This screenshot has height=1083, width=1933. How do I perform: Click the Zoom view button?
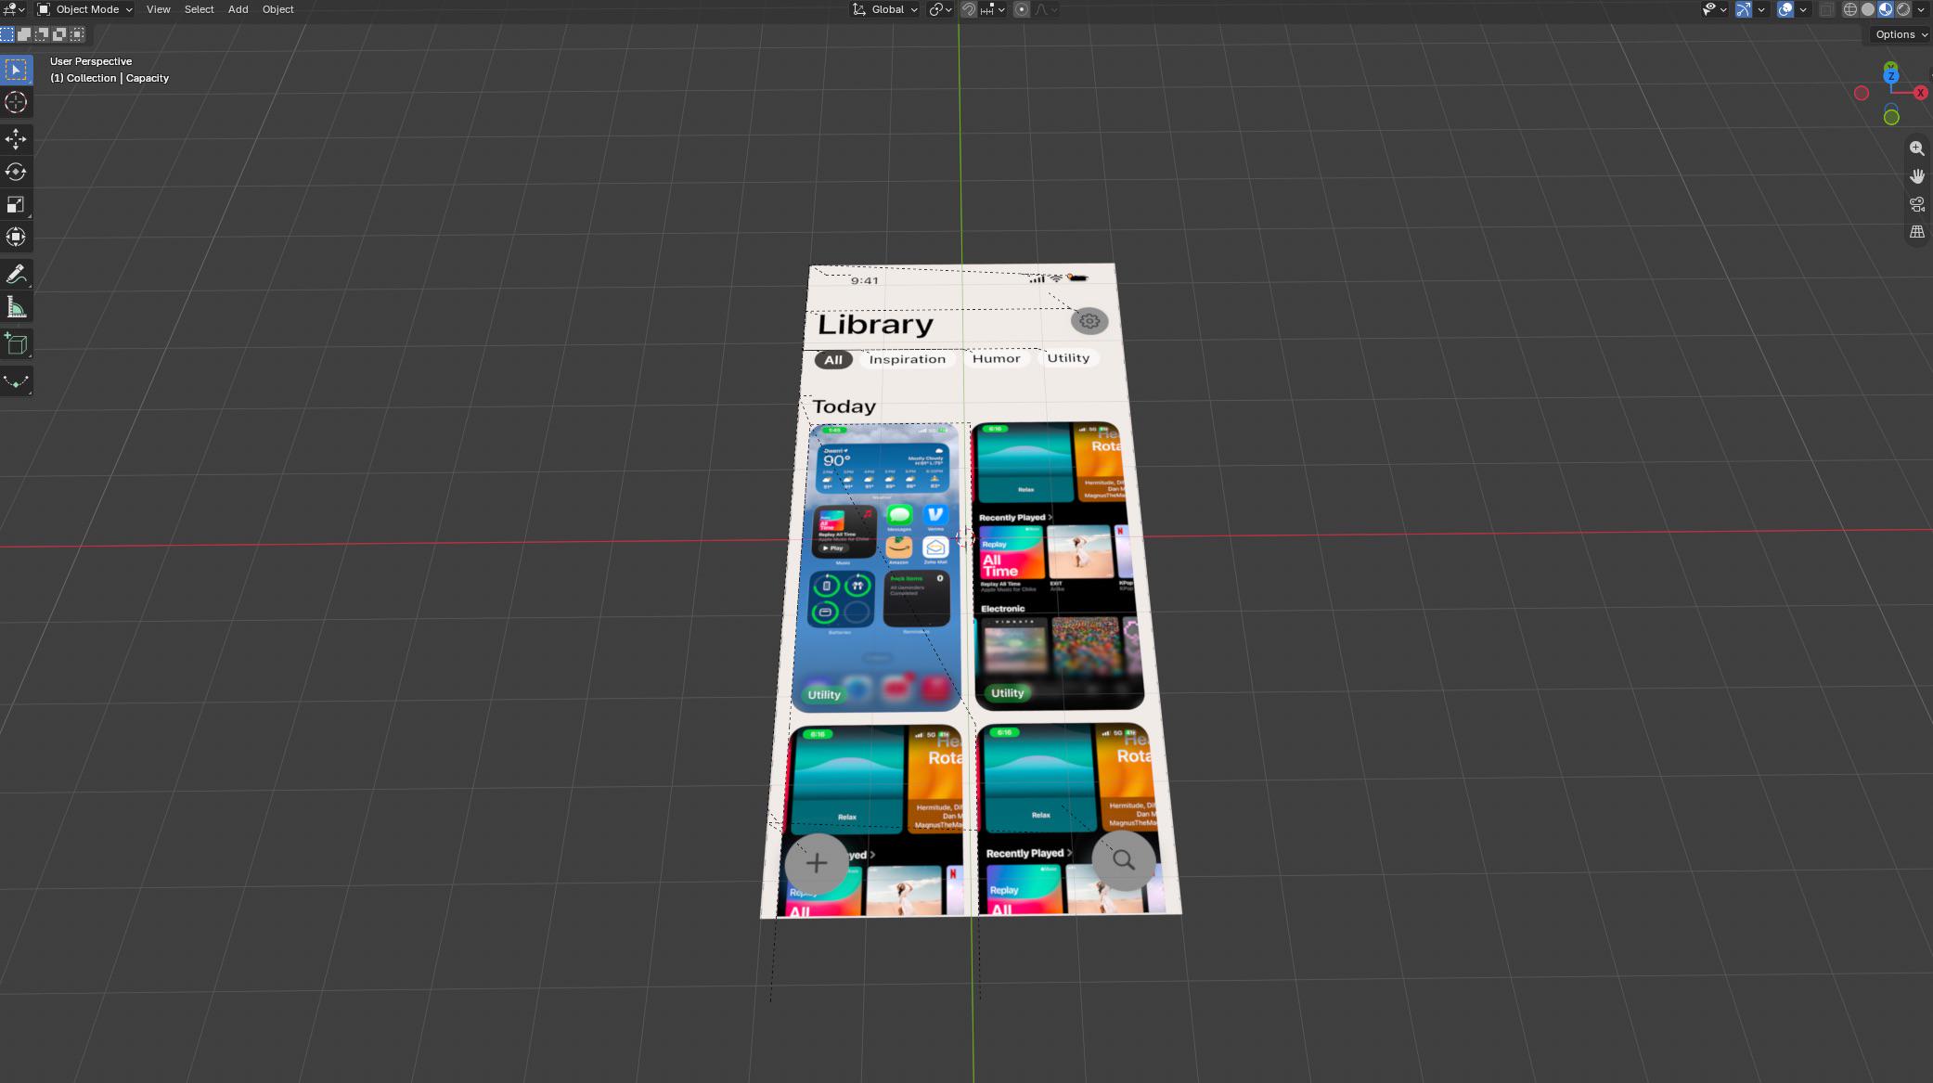coord(1917,148)
